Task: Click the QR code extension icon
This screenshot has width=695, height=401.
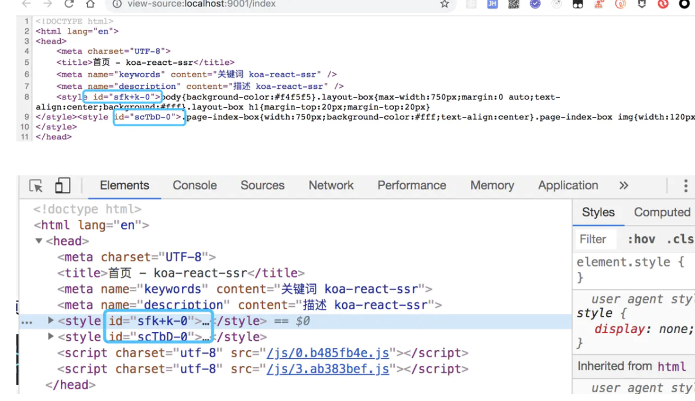Action: pos(514,4)
